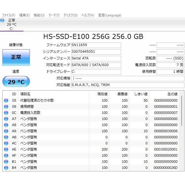Image resolution: width=185 pixels, height=185 pixels.
Task: Click the status orb in row AB
Action: pos(6,137)
